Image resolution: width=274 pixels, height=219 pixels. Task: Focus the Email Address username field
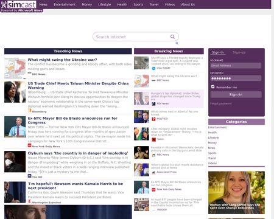click(236, 66)
